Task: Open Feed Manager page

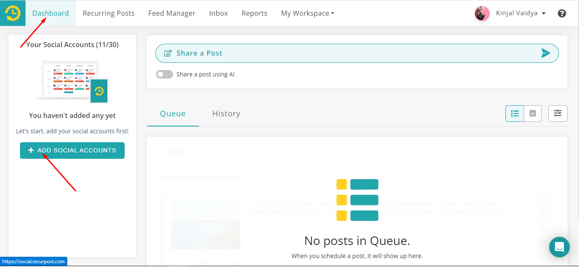Action: tap(172, 13)
